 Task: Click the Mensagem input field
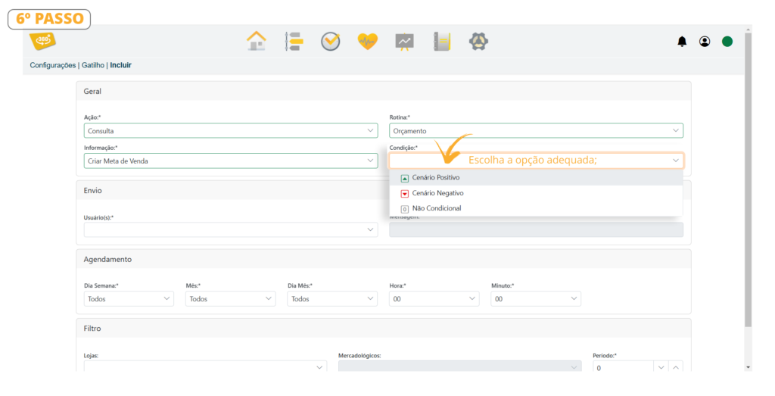point(537,229)
